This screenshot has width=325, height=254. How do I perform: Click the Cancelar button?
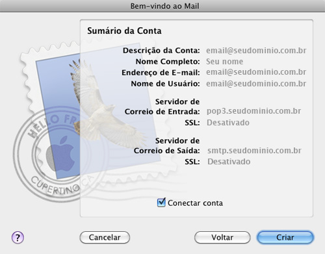coord(105,238)
